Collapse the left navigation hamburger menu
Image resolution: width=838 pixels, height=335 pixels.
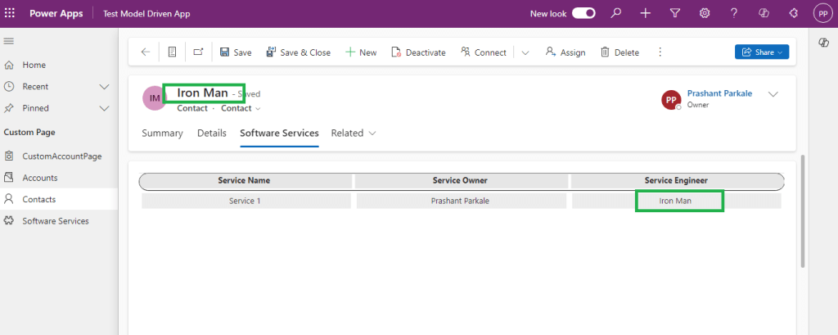(9, 41)
